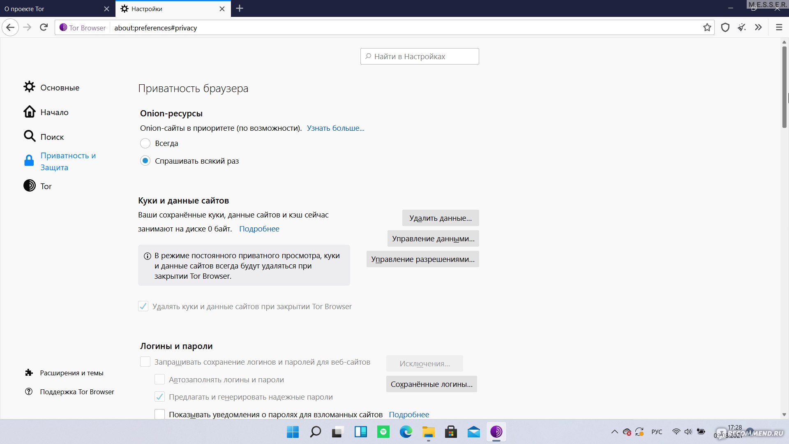Image resolution: width=789 pixels, height=444 pixels.
Task: Click Подробнее link for cookies info
Action: click(x=260, y=228)
